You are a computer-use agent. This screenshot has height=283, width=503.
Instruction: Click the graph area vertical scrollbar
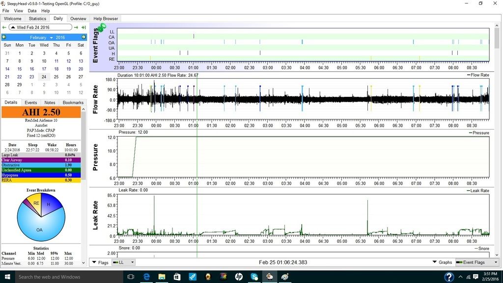tap(497, 38)
